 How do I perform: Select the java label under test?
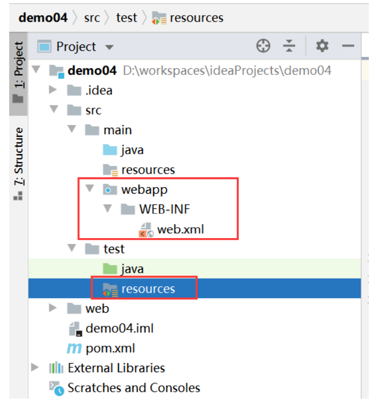tap(132, 269)
